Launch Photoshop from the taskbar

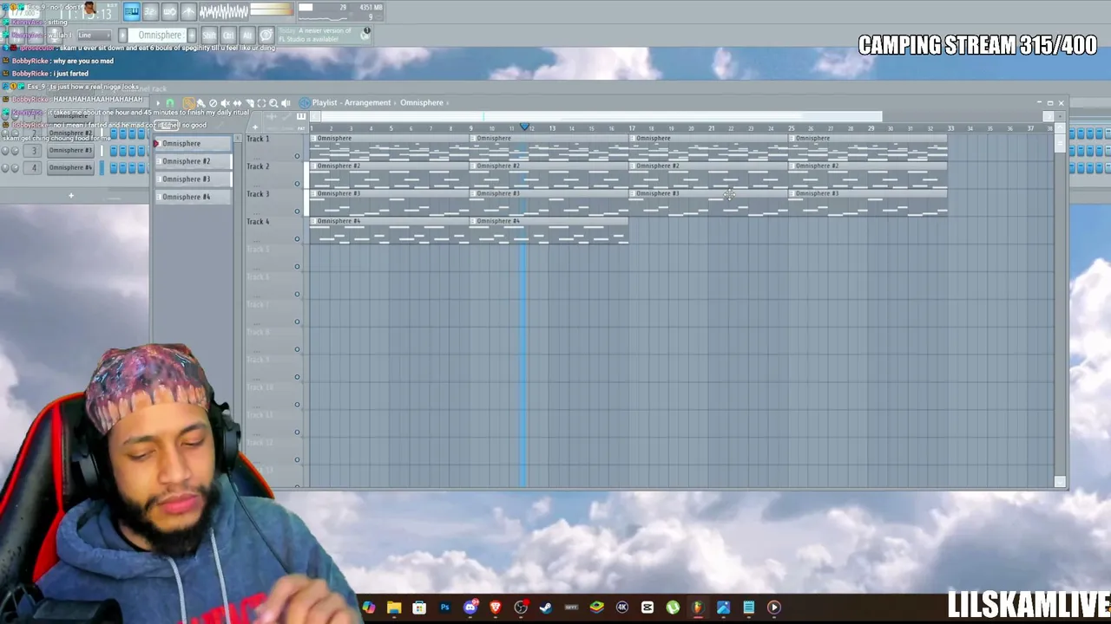444,608
